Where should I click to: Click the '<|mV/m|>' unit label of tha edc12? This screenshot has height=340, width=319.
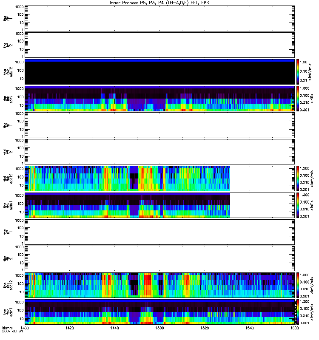[310, 72]
